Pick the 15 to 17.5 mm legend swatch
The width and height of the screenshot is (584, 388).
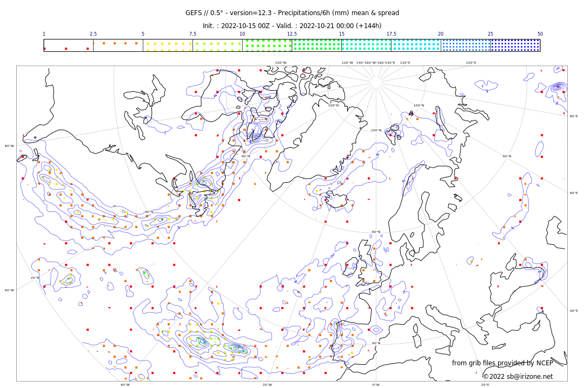(367, 45)
